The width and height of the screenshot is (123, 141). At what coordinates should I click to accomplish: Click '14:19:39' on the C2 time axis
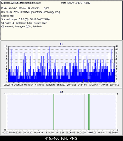pos(38,132)
